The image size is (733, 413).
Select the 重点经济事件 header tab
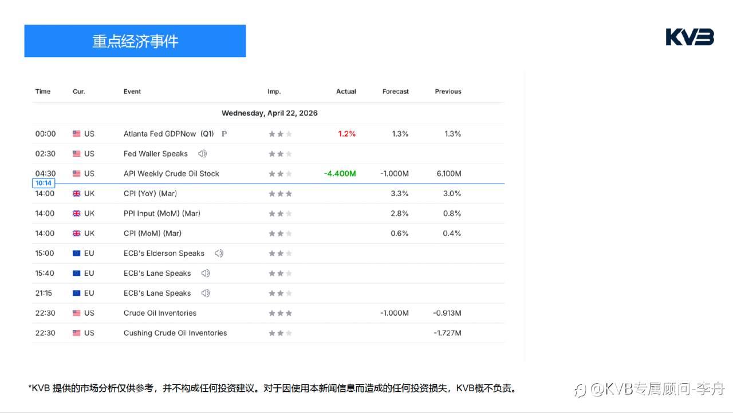pyautogui.click(x=135, y=41)
